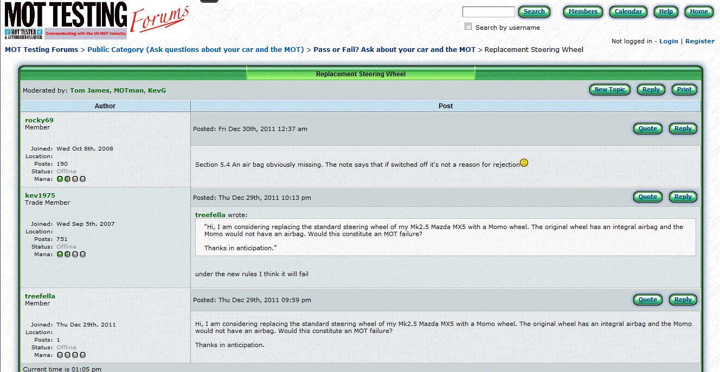The image size is (720, 372).
Task: Click kev1975's mana rating icons
Action: 72,254
